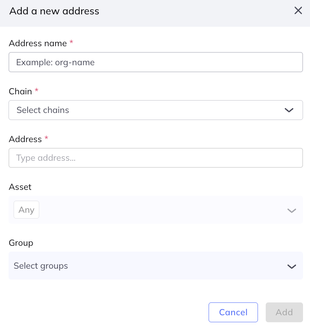Click the red asterisk beside Chain
This screenshot has height=330, width=310.
coord(37,90)
